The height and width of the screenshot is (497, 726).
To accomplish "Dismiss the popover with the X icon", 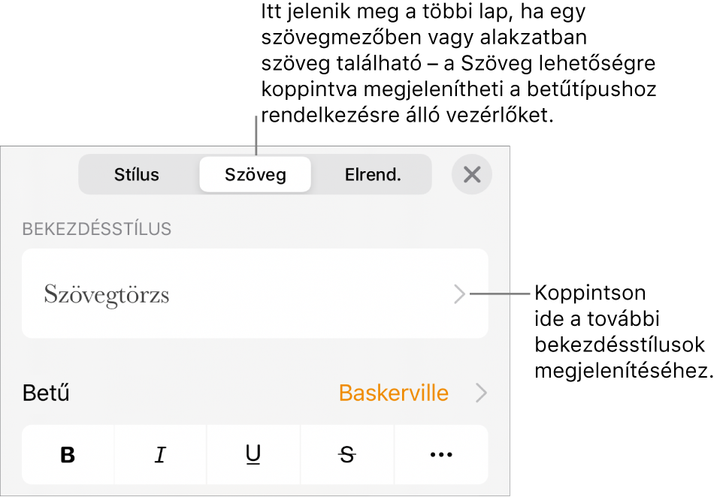I will point(471,174).
